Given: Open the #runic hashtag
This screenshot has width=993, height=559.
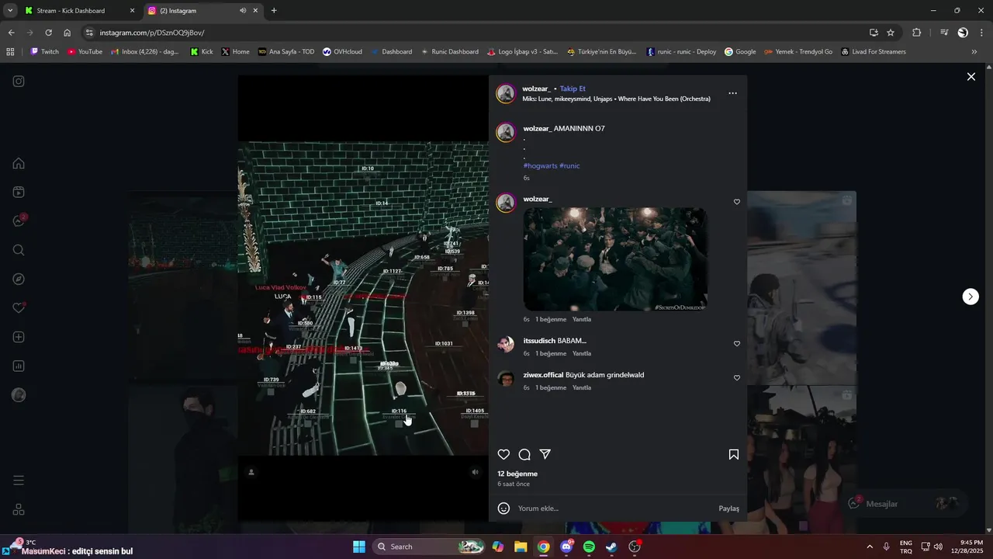Looking at the screenshot, I should (x=569, y=165).
